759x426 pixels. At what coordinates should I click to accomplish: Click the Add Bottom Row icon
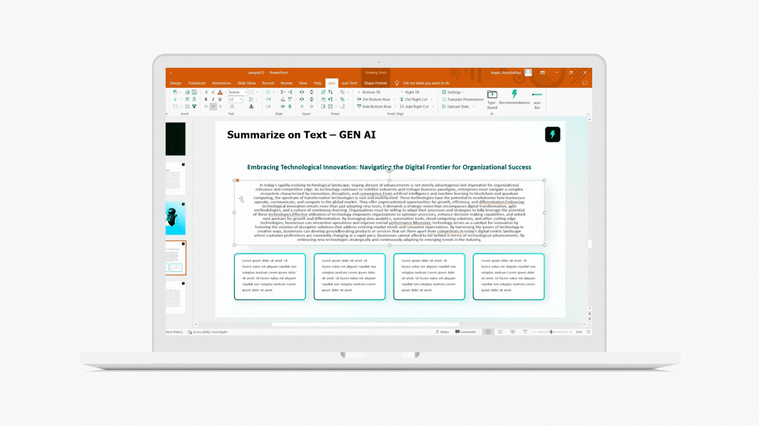point(359,106)
